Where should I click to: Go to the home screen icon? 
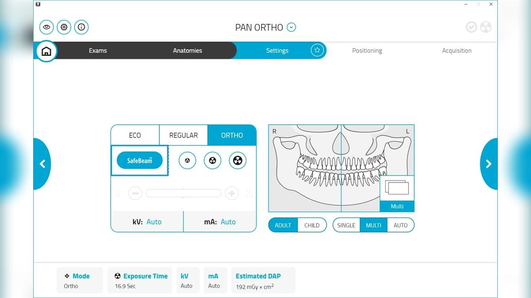46,51
